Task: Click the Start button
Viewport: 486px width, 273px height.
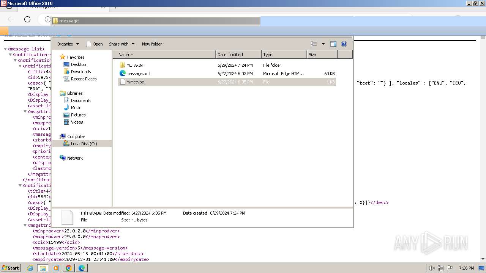Action: click(x=10, y=268)
